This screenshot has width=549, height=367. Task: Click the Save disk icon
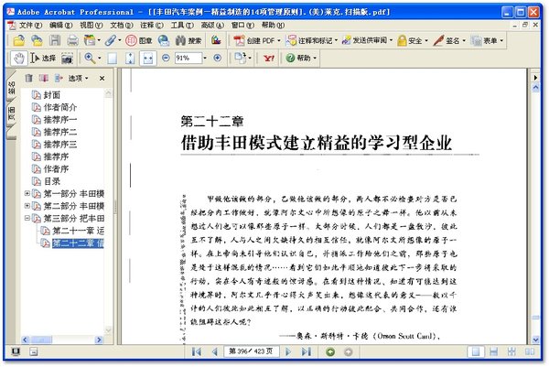tap(53, 41)
